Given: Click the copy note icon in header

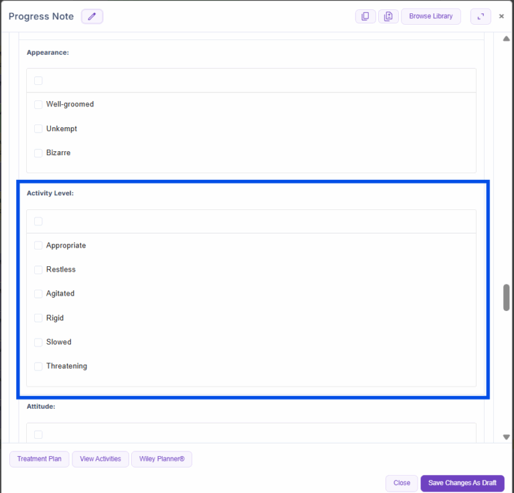Looking at the screenshot, I should (365, 17).
